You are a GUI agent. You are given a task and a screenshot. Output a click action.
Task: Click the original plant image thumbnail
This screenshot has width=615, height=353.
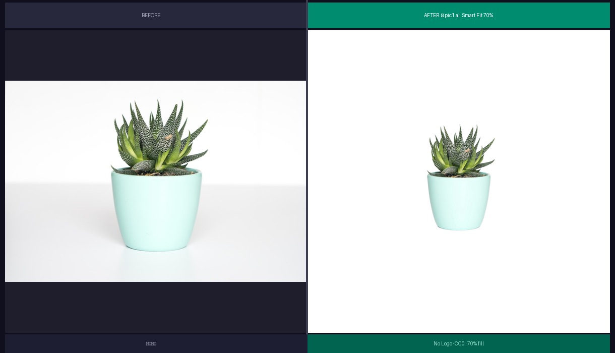[155, 181]
